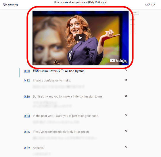The height and width of the screenshot is (157, 161).
Task: Star the 'But first, I want you' caption
Action: pos(126,96)
